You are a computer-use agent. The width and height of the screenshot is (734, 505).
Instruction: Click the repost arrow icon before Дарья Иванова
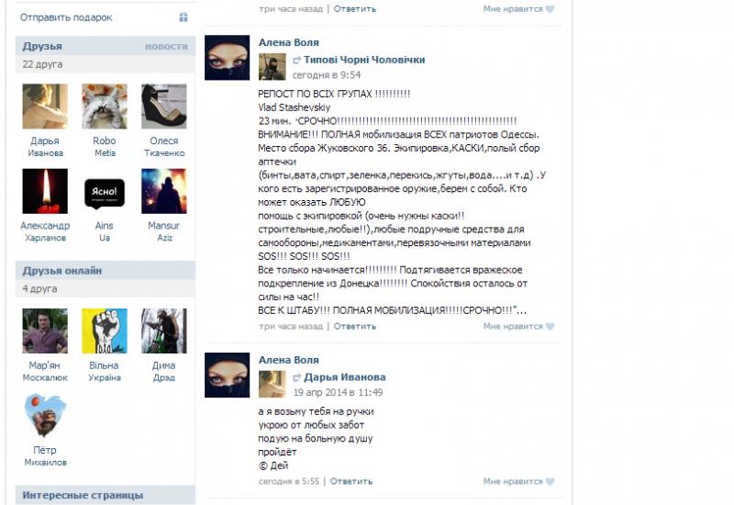(296, 377)
